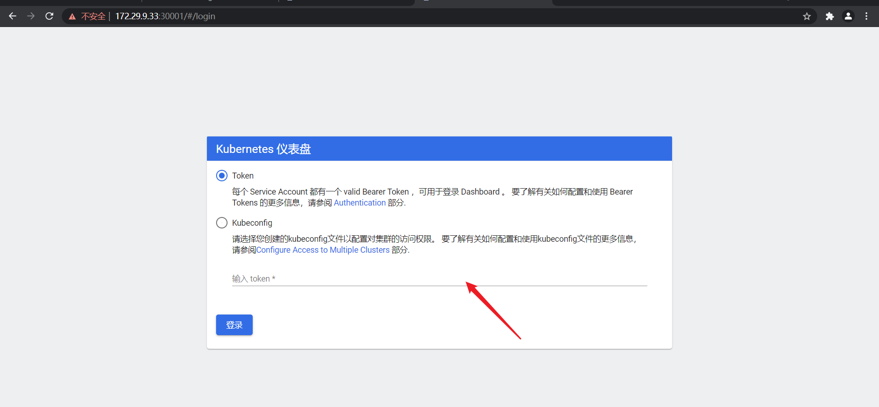Open the browser profile avatar
879x407 pixels.
pos(848,16)
